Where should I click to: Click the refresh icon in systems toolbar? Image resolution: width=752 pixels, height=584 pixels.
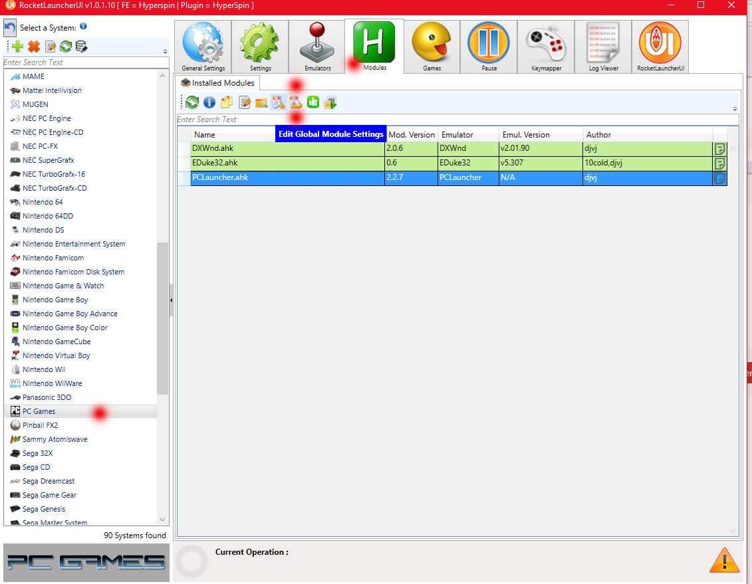66,47
